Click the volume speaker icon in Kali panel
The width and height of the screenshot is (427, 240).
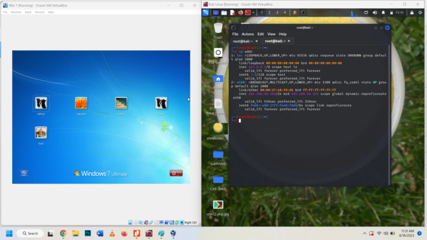375,13
